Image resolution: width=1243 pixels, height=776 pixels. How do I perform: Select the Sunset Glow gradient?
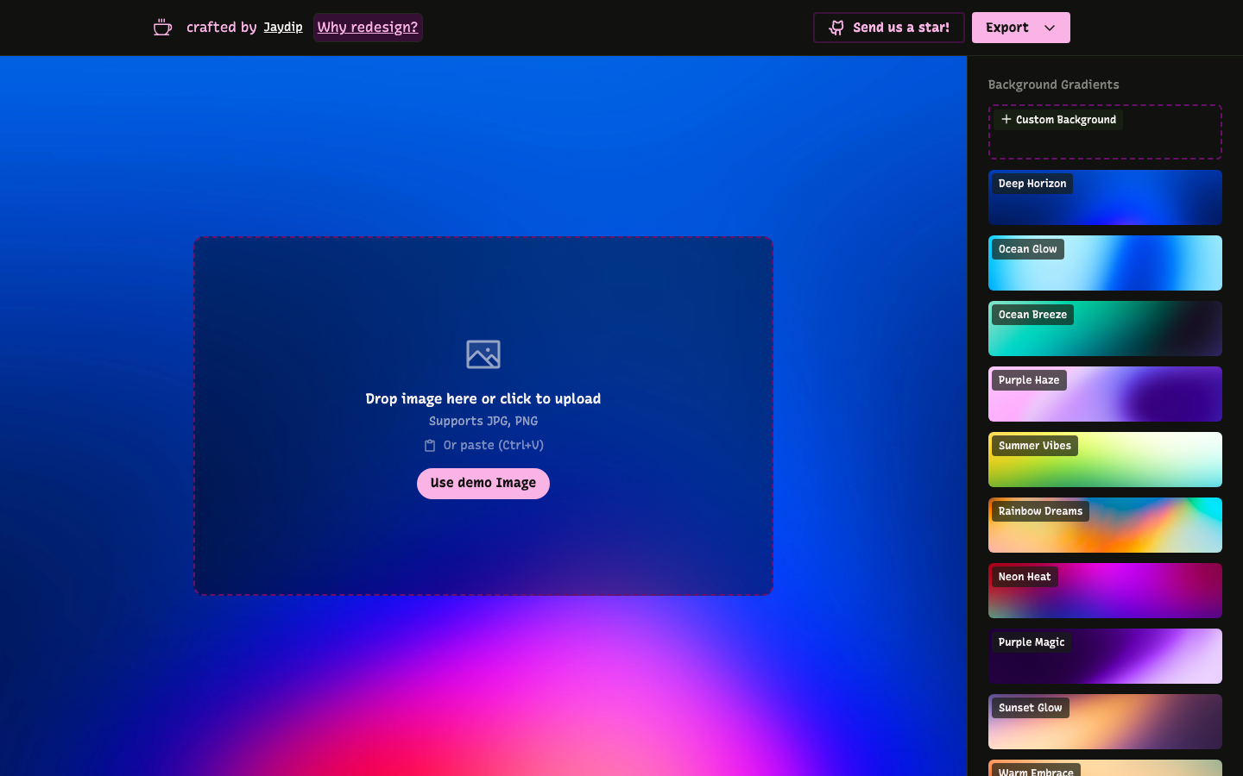1105,722
